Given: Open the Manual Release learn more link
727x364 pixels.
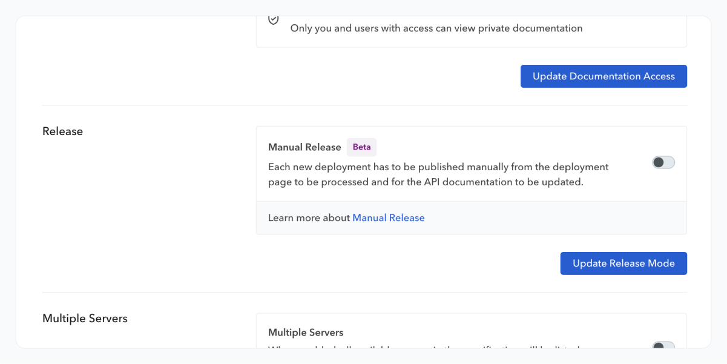Looking at the screenshot, I should [x=389, y=218].
